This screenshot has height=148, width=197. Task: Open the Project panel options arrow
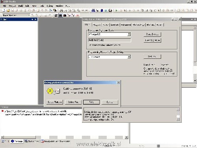[x=32, y=19]
